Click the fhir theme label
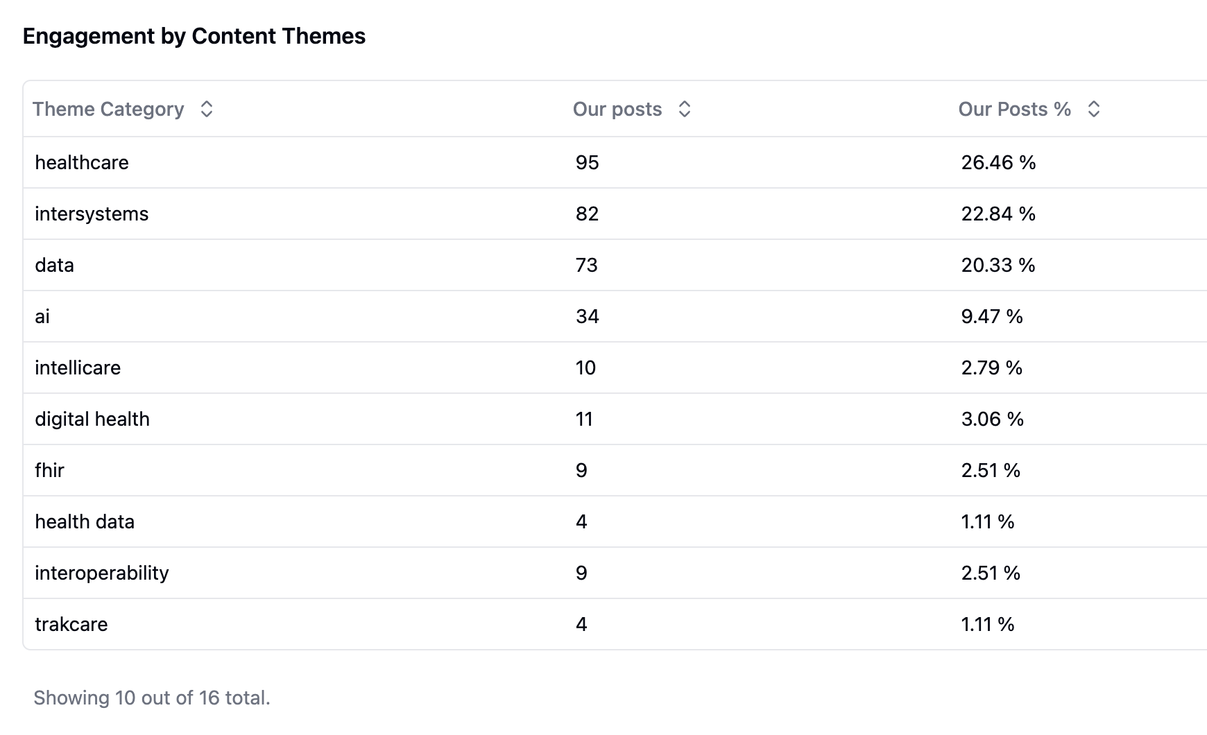Image resolution: width=1207 pixels, height=735 pixels. [x=49, y=470]
